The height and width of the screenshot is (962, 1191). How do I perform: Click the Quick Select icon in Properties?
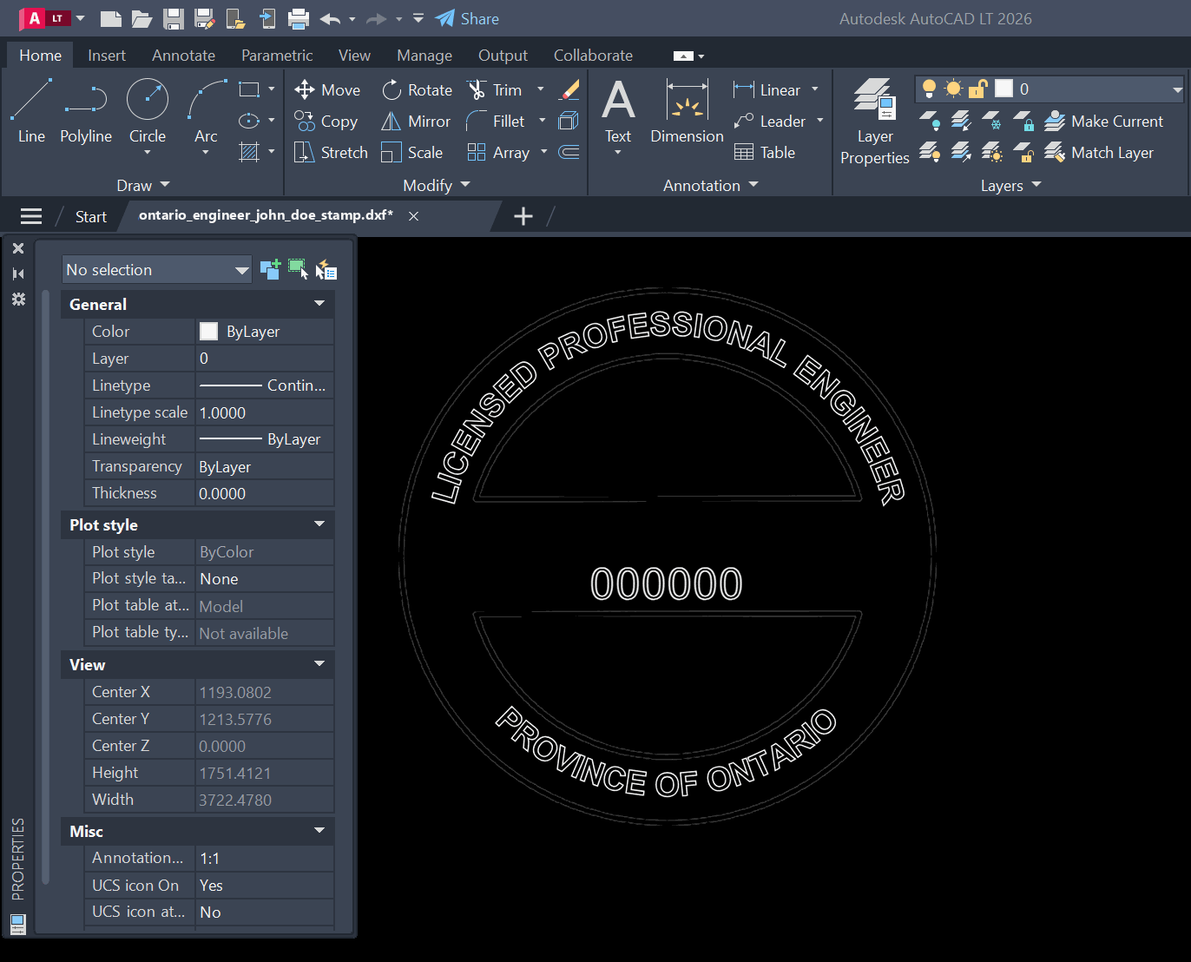[x=326, y=270]
